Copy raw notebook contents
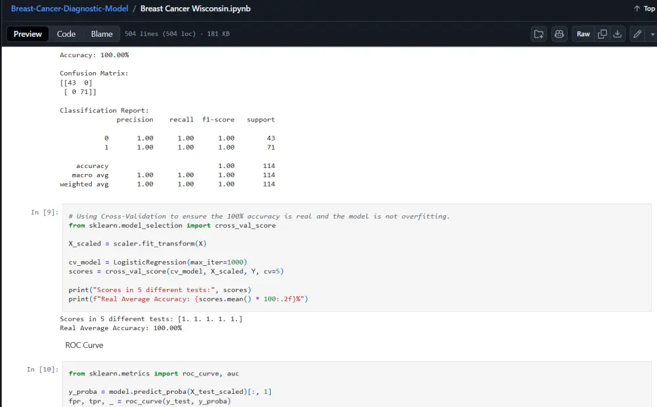This screenshot has height=407, width=657. point(602,33)
